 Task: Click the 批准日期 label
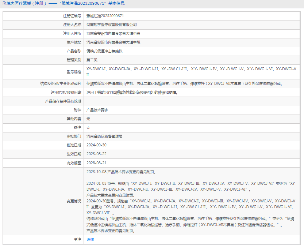[74, 145]
